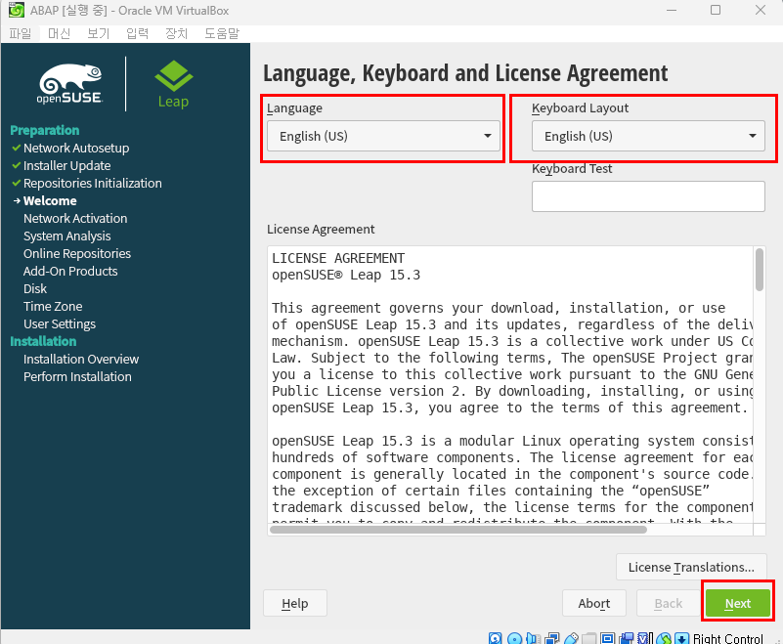
Task: Click the USB devices status icon
Action: [x=571, y=638]
